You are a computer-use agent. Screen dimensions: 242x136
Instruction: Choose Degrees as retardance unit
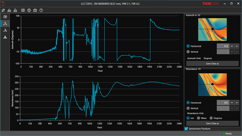[211, 118]
